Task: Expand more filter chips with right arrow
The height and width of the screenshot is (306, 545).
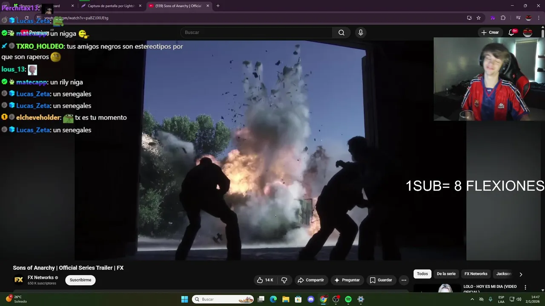Action: pos(521,274)
